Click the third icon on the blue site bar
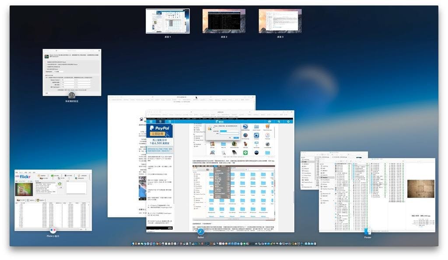 pyautogui.click(x=169, y=121)
